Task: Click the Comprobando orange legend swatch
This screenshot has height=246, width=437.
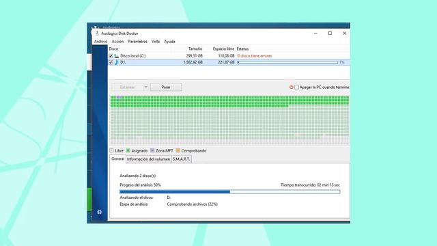Action: (x=178, y=150)
